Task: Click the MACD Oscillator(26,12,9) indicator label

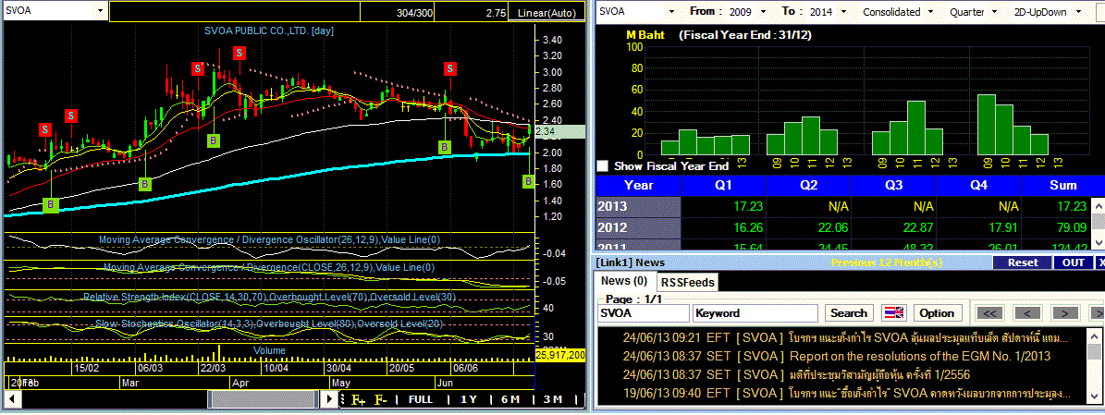Action: pyautogui.click(x=269, y=240)
